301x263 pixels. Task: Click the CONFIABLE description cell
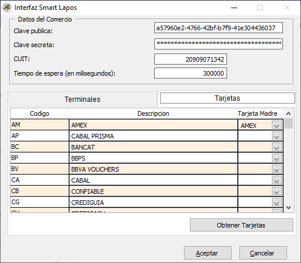click(153, 191)
